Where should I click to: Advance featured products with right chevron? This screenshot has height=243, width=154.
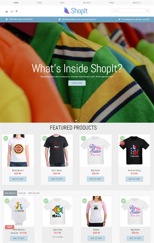click(x=152, y=127)
